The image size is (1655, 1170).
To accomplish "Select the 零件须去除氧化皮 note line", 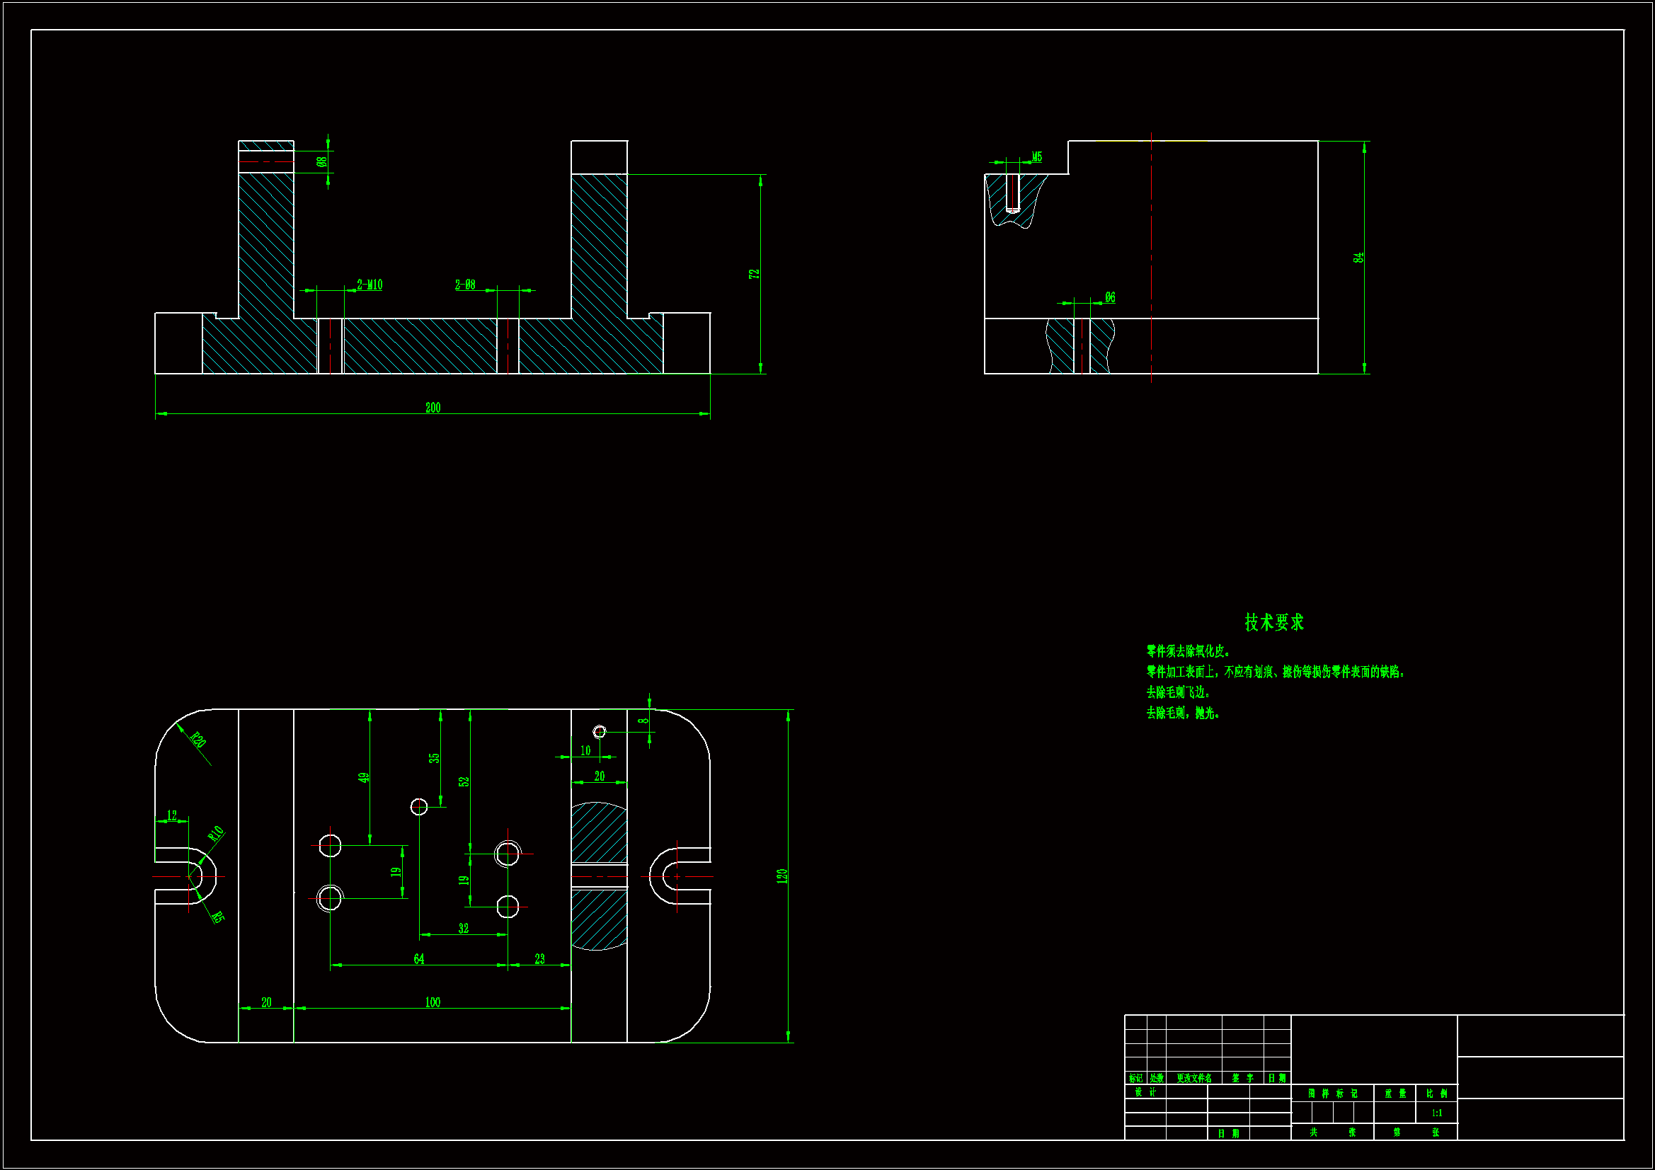I will [x=1188, y=651].
